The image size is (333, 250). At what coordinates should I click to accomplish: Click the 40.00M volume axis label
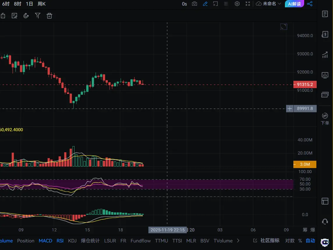click(x=305, y=140)
